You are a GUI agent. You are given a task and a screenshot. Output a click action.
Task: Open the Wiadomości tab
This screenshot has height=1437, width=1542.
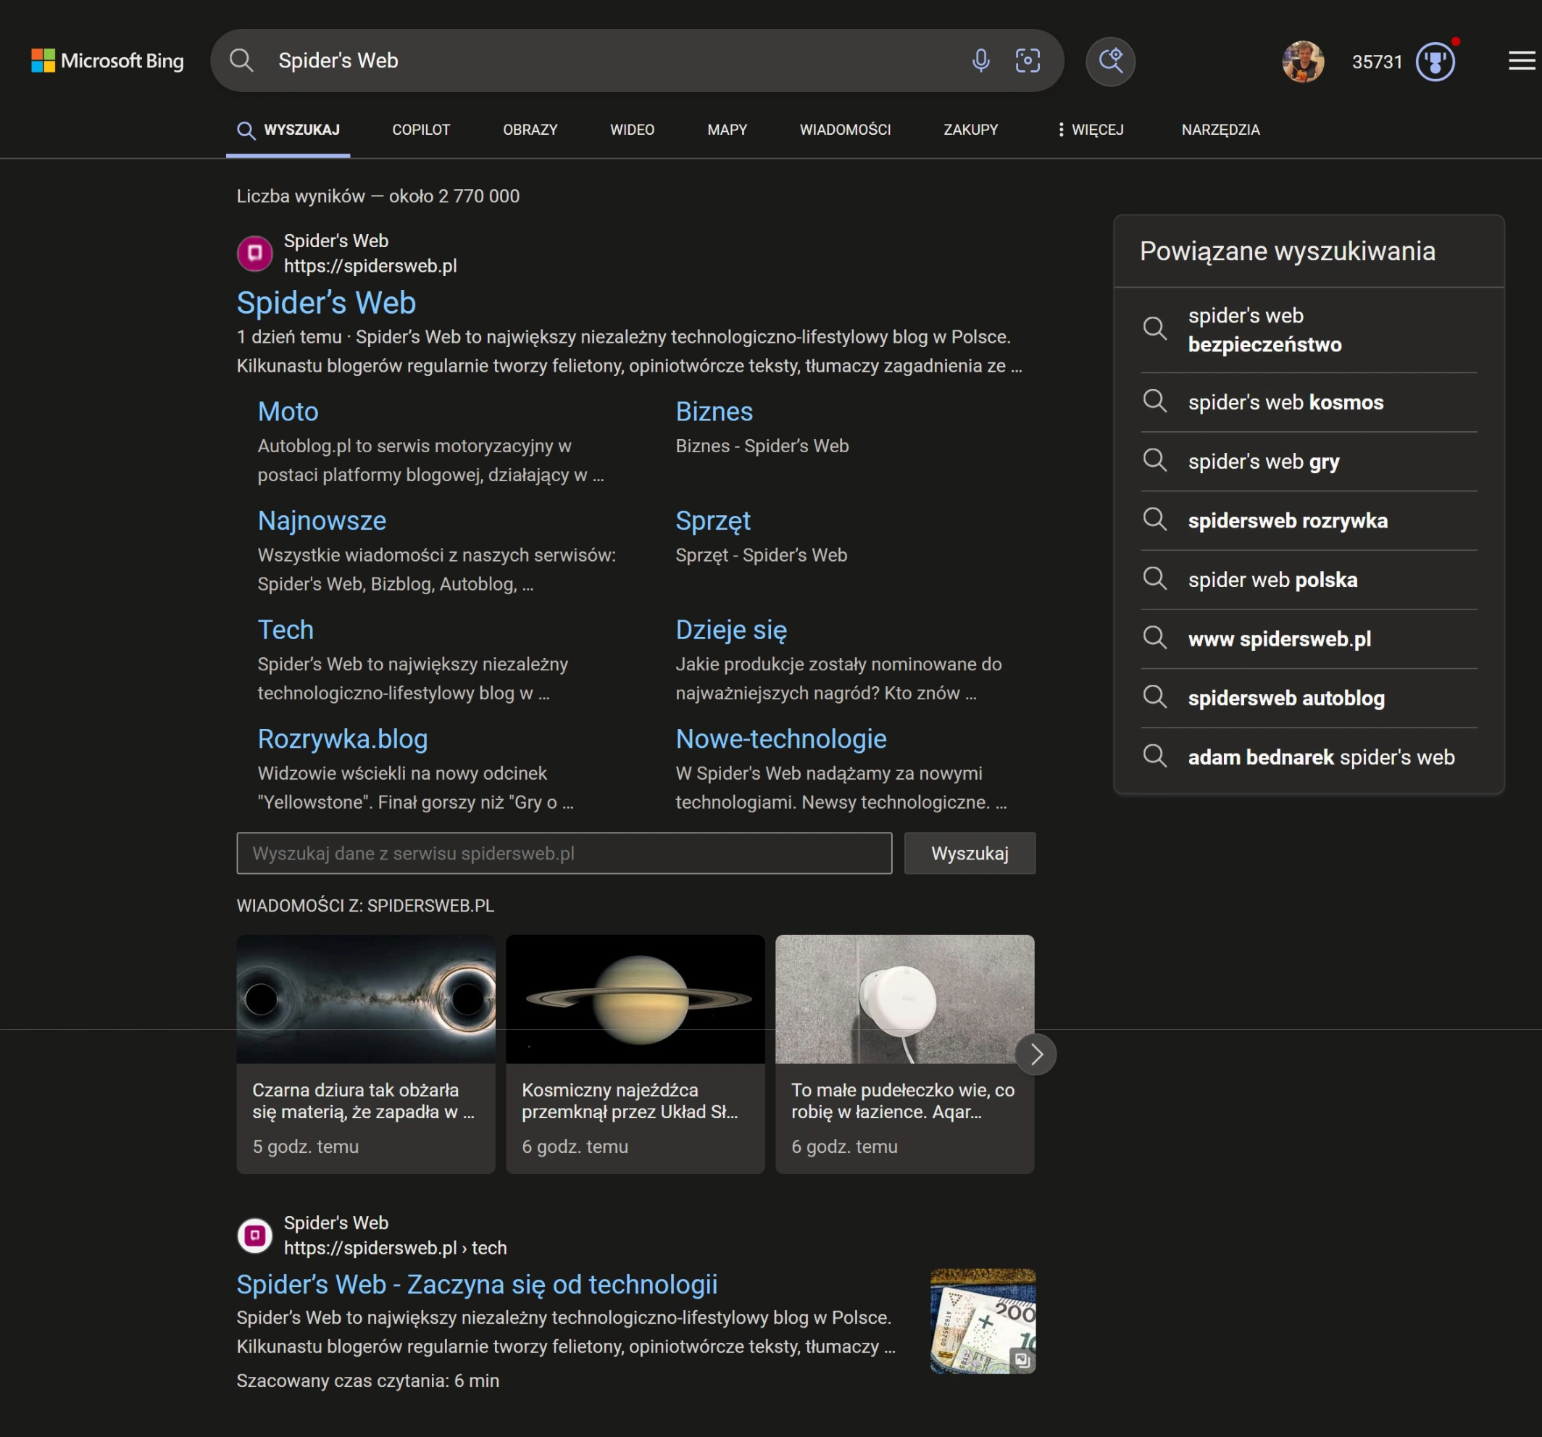coord(845,130)
